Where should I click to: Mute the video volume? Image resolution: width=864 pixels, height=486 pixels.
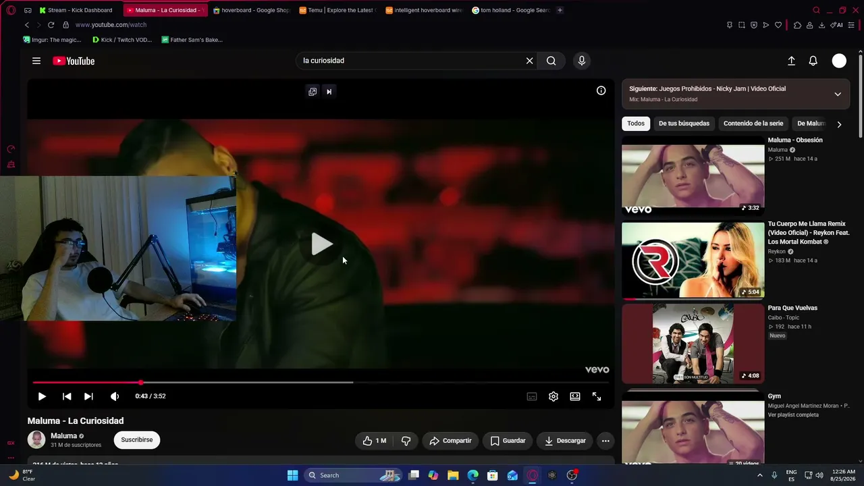pos(115,396)
